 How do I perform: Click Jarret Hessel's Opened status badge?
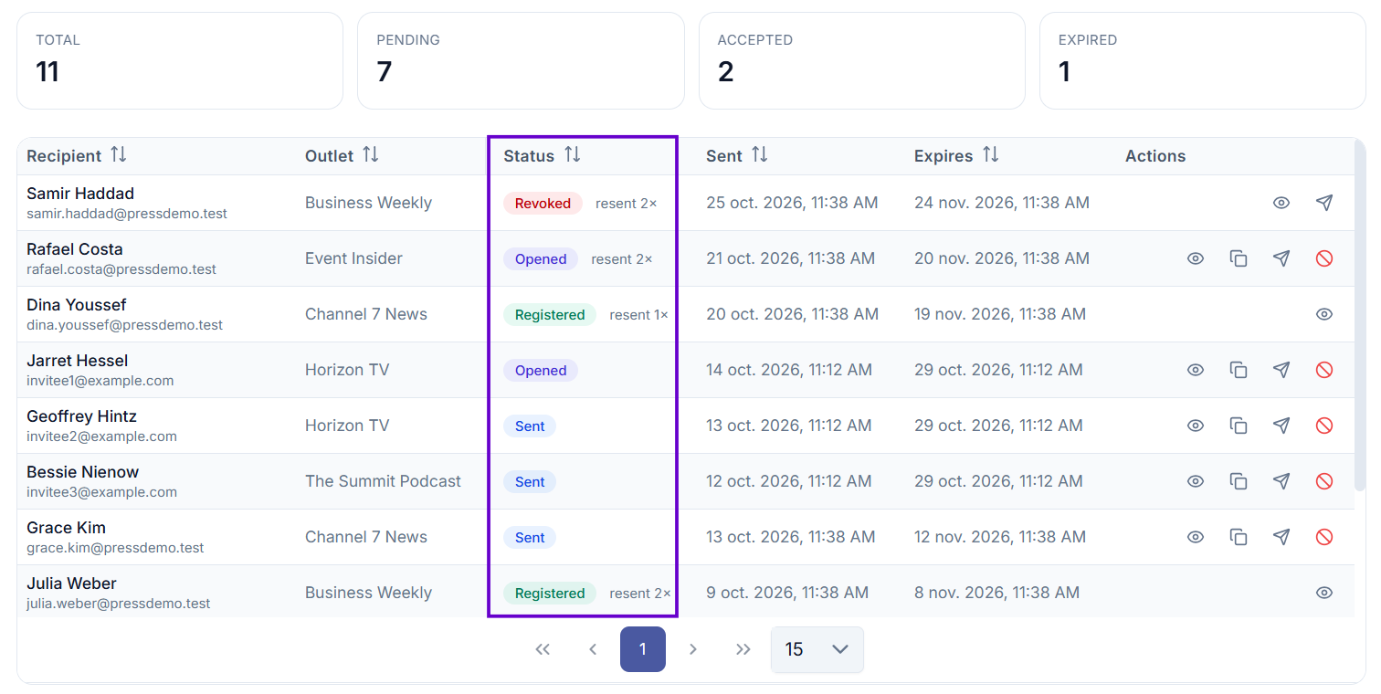541,371
